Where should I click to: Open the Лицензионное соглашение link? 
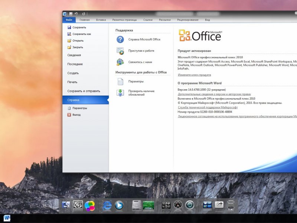[x=237, y=116]
